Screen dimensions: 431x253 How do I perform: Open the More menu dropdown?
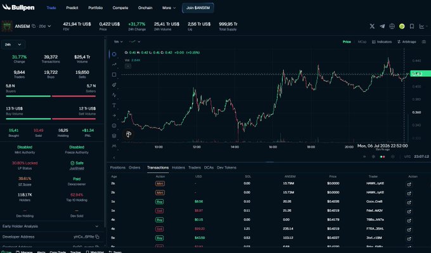169,8
